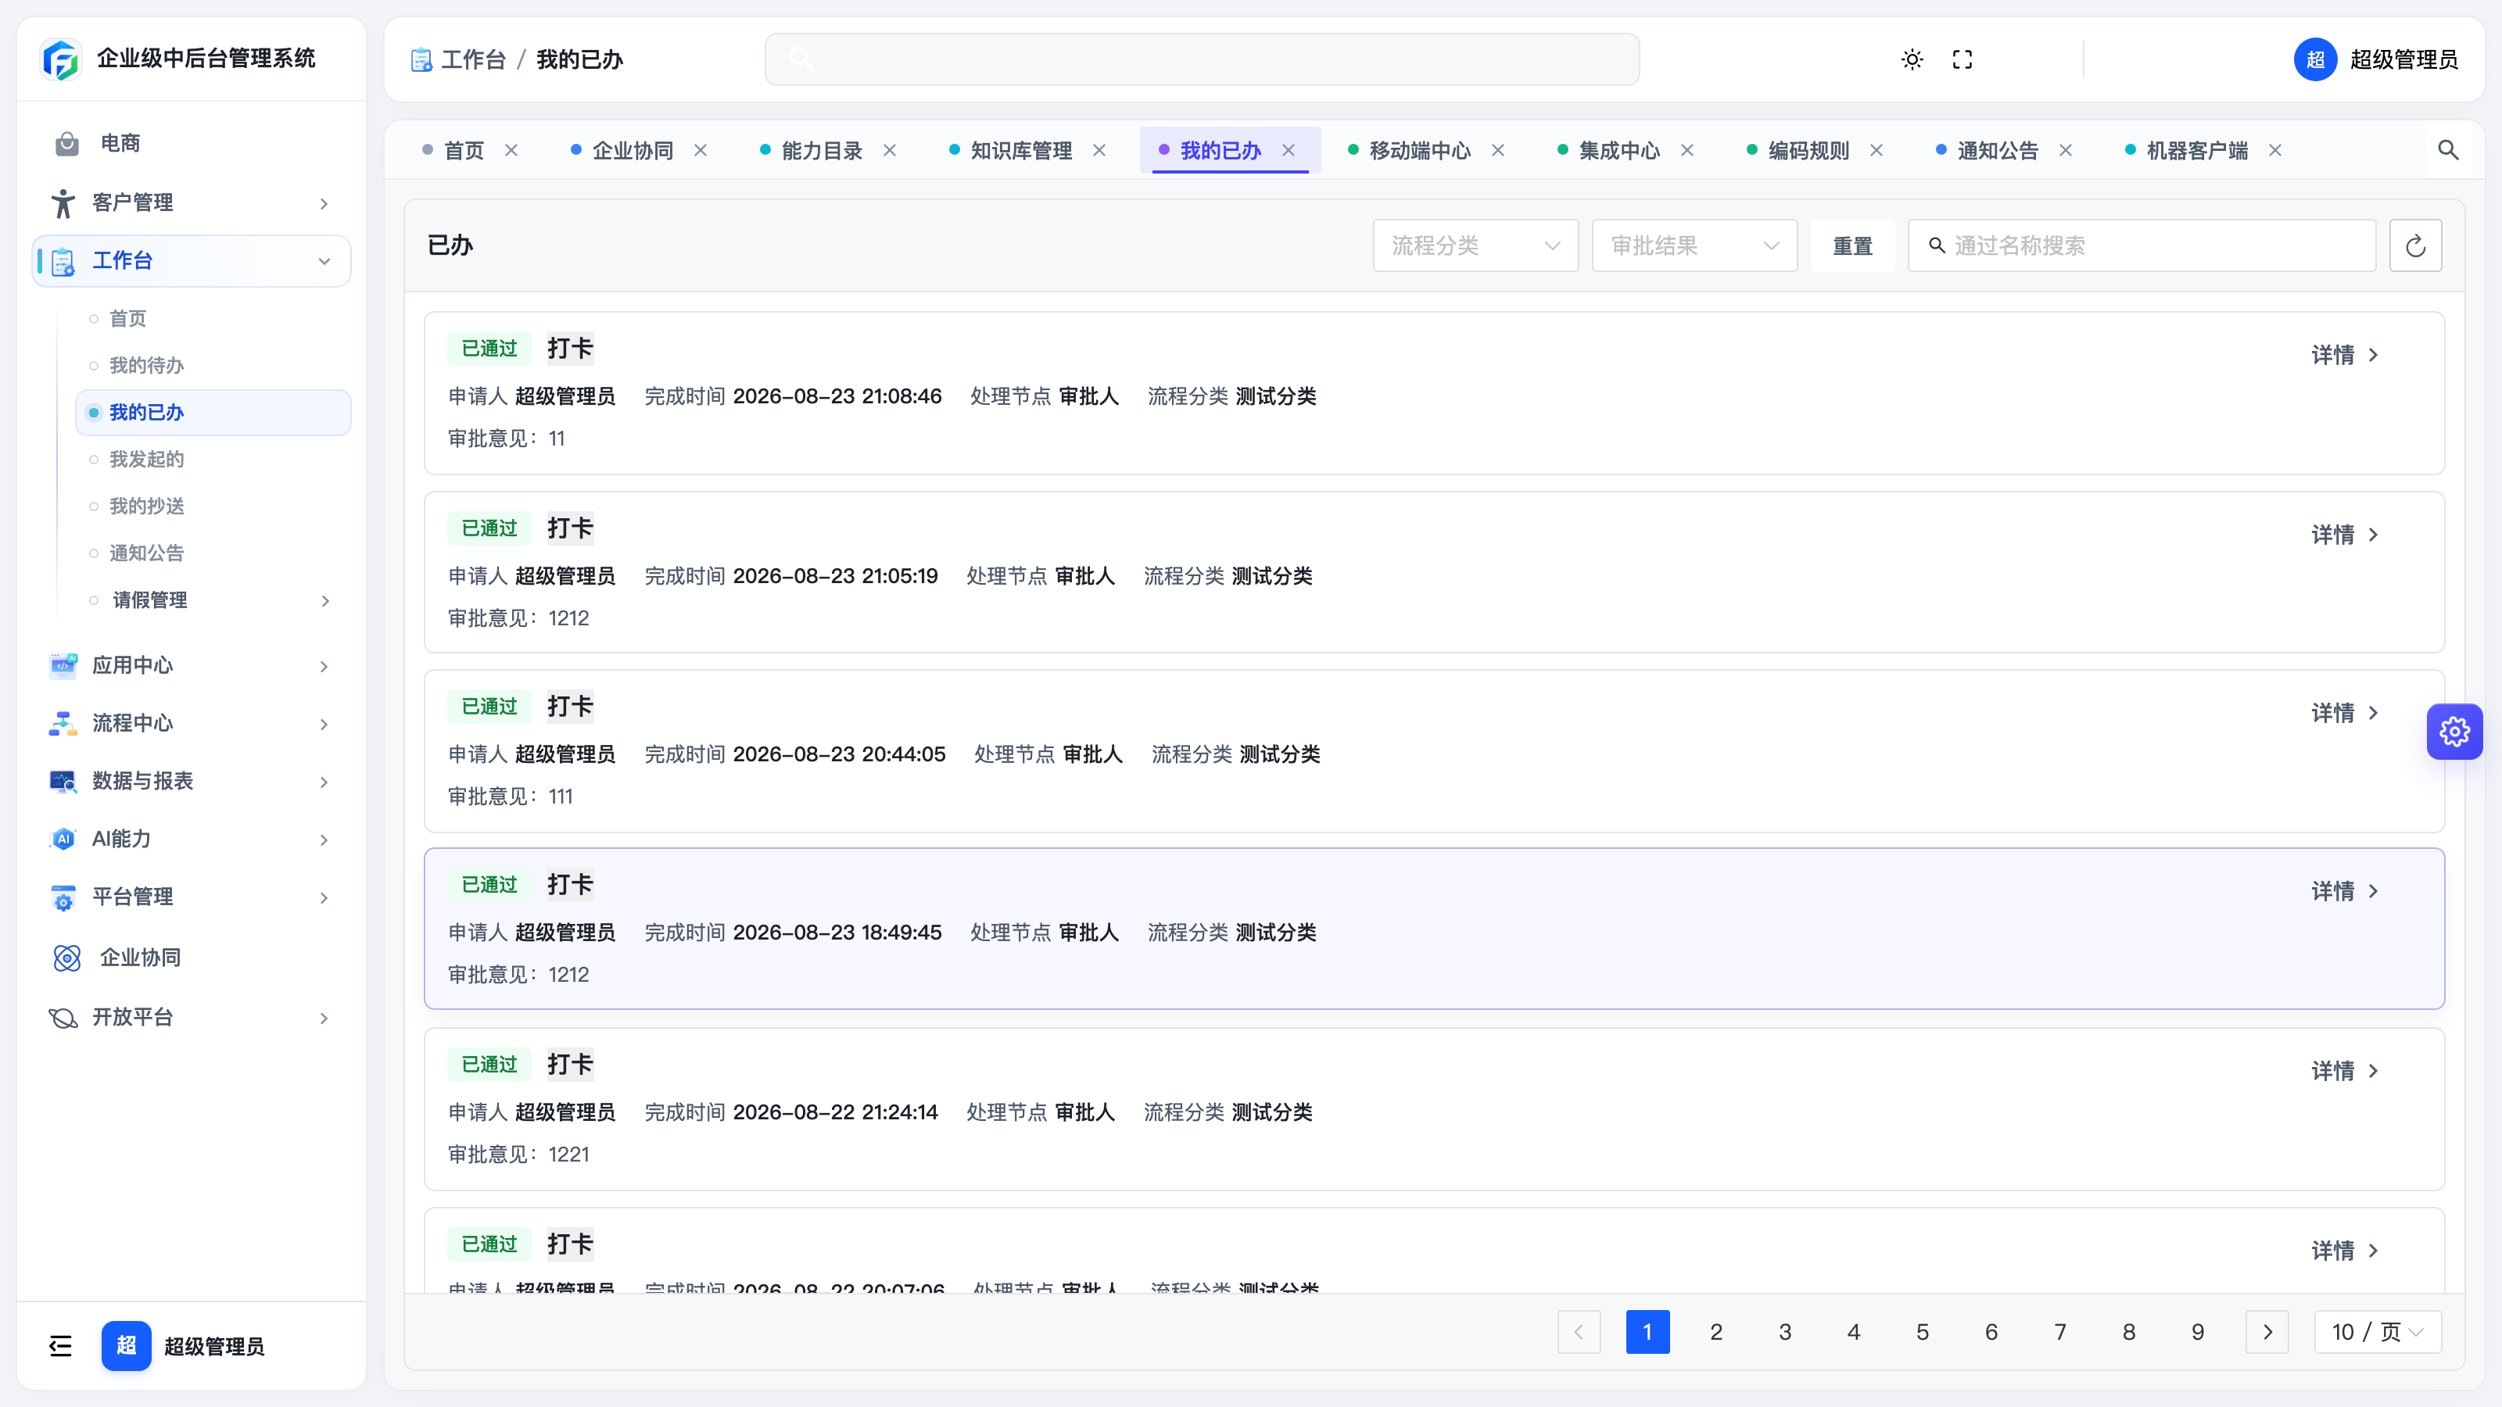Click the 平台管理 gear icon
2502x1407 pixels.
tap(63, 897)
